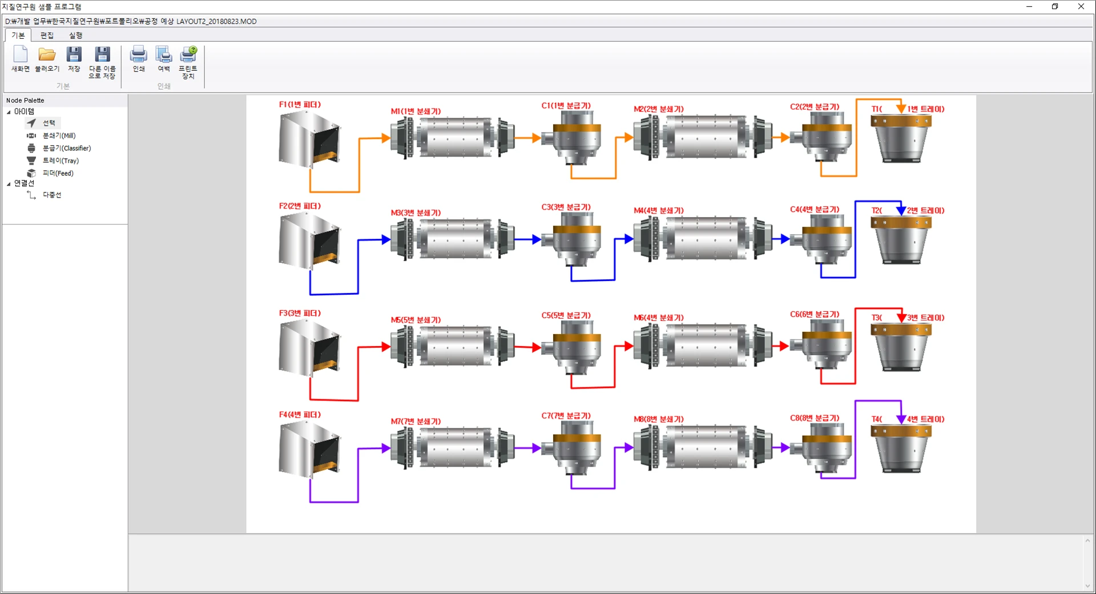The width and height of the screenshot is (1096, 594).
Task: Select the F3 feeder node
Action: pyautogui.click(x=309, y=348)
